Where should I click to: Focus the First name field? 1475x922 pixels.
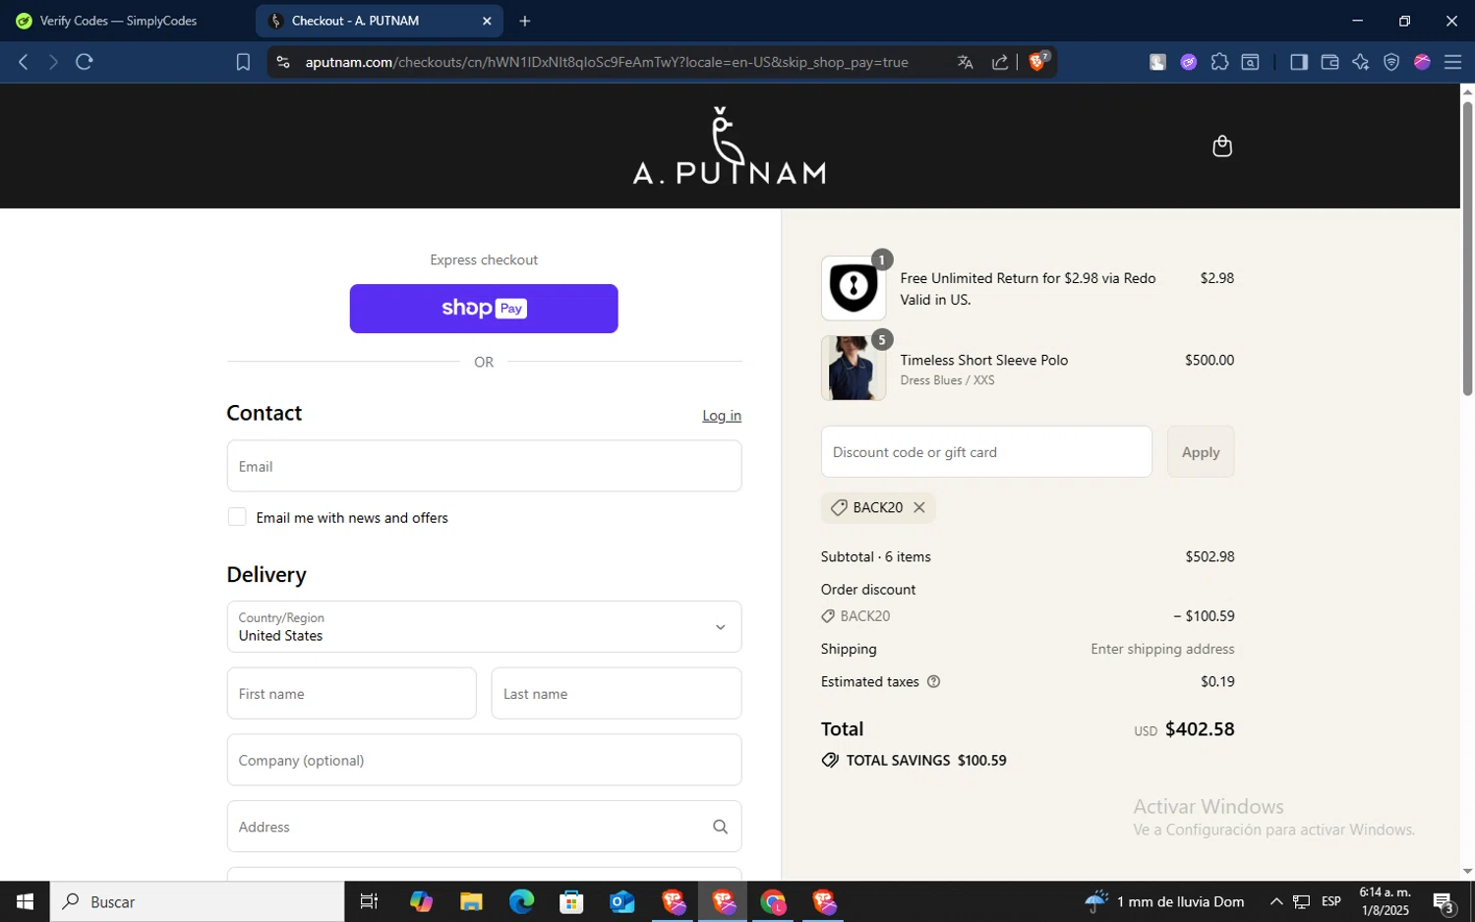[x=352, y=693]
